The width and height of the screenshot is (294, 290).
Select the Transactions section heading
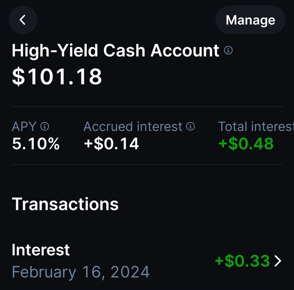tap(65, 204)
